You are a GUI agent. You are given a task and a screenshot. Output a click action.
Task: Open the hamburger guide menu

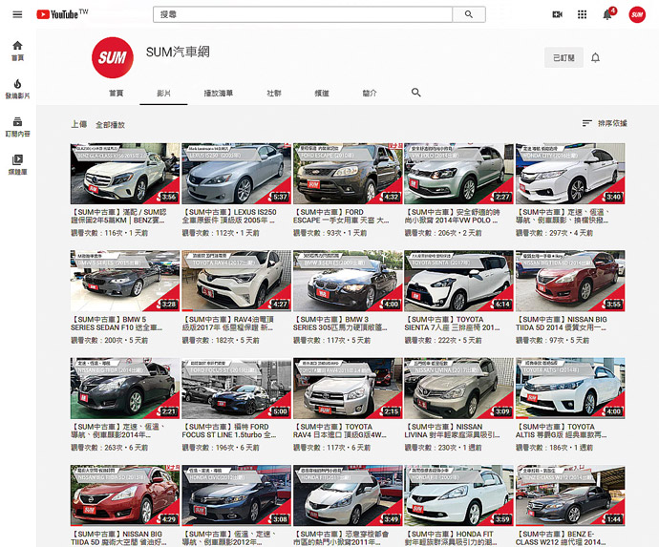(17, 14)
